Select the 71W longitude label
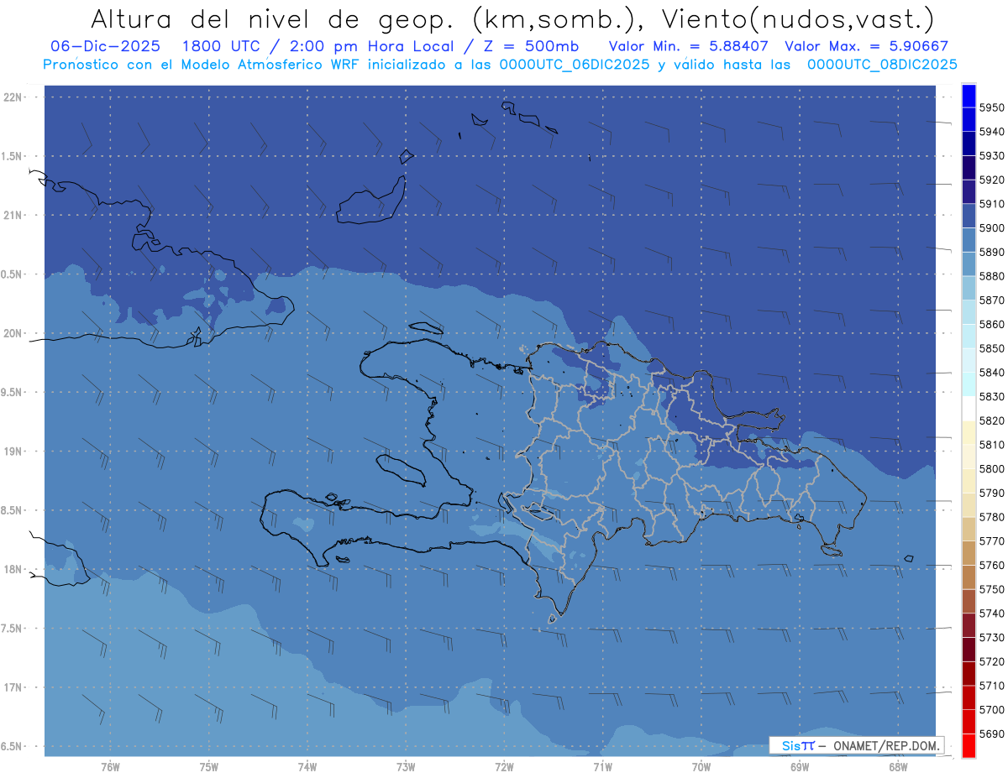Viewport: 1008px width, 778px height. tap(602, 767)
